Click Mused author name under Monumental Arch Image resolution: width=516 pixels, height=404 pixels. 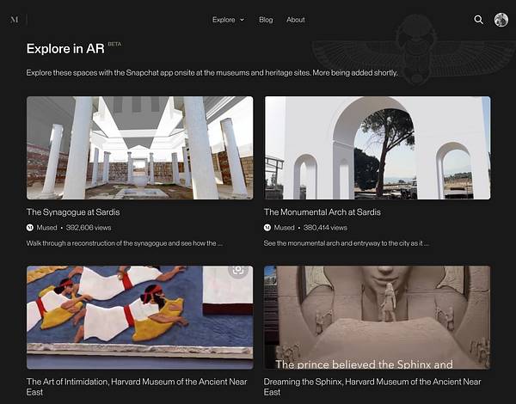285,228
